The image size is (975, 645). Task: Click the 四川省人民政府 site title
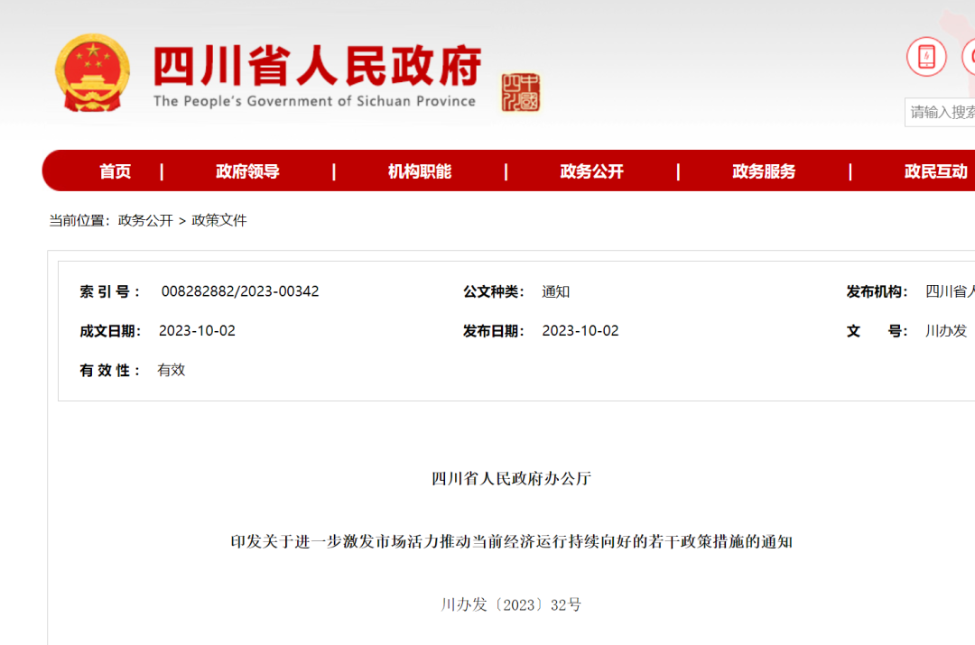pos(318,65)
